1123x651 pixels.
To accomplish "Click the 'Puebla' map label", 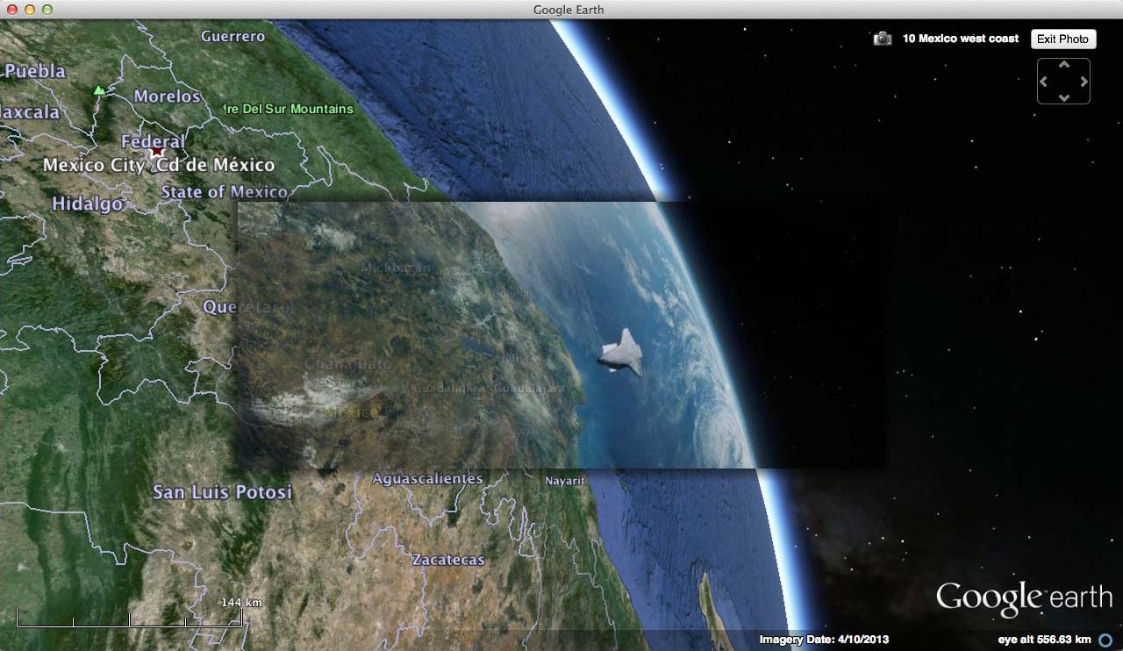I will (x=33, y=70).
